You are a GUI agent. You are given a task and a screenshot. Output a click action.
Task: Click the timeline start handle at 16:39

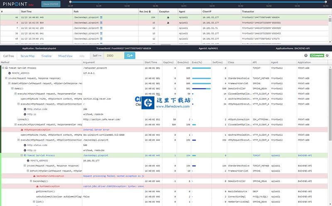[70, 2]
